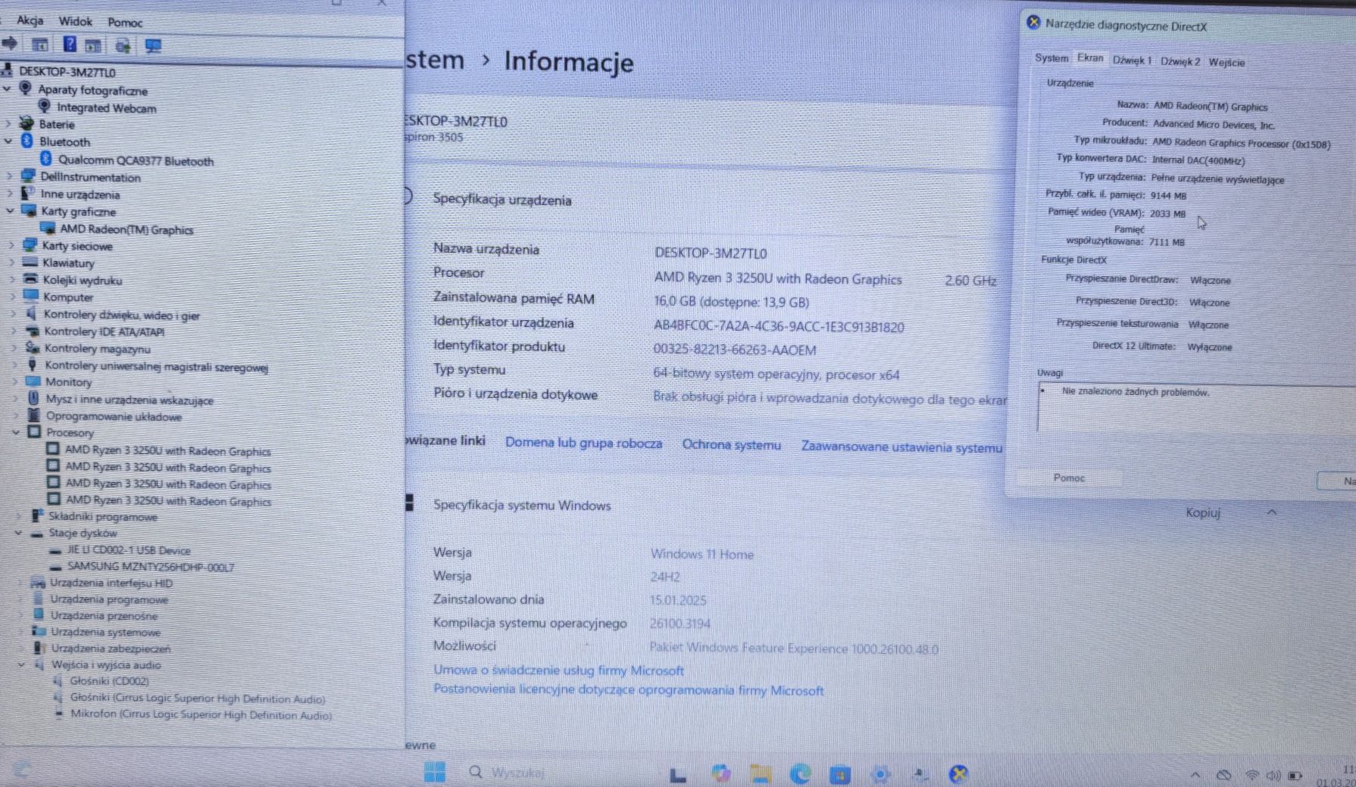Click the battery icon in system tray

tap(1295, 775)
